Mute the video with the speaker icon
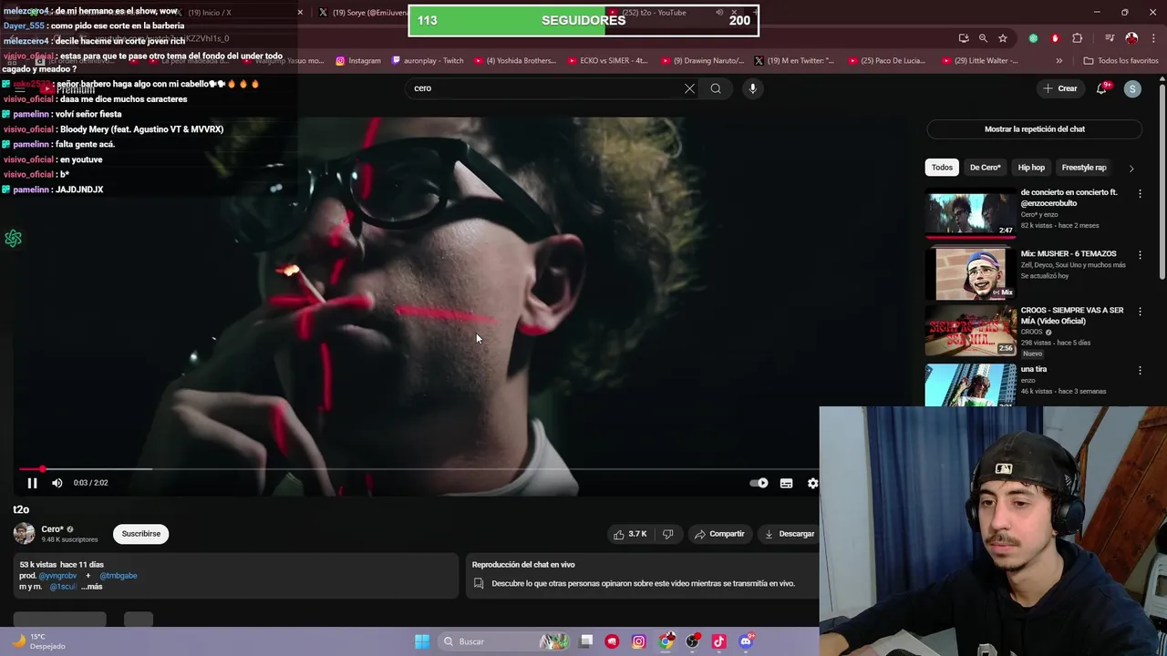1167x656 pixels. point(57,483)
